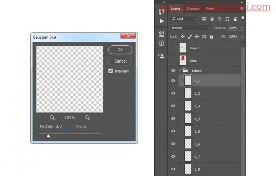Screen dimensions: 276x176
Task: Hide the L_2 layer
Action: [x=173, y=93]
